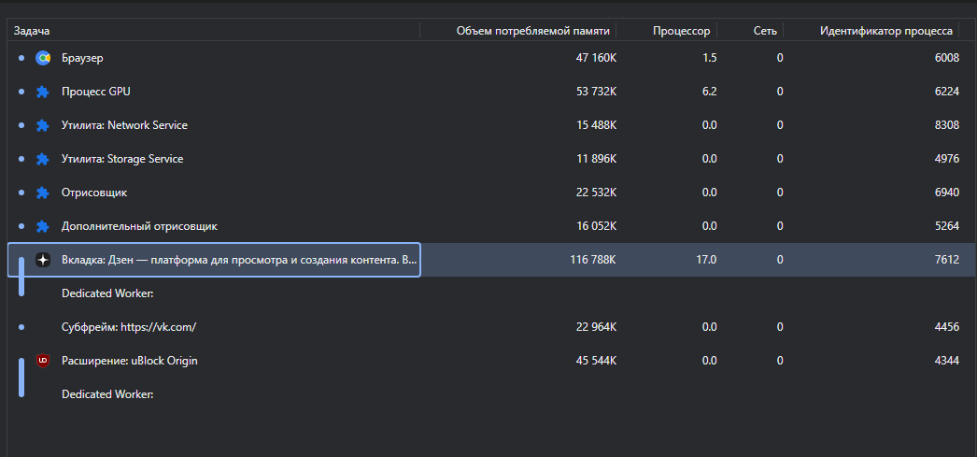
Task: Click puzzle icon next to Storage Service
Action: [42, 159]
